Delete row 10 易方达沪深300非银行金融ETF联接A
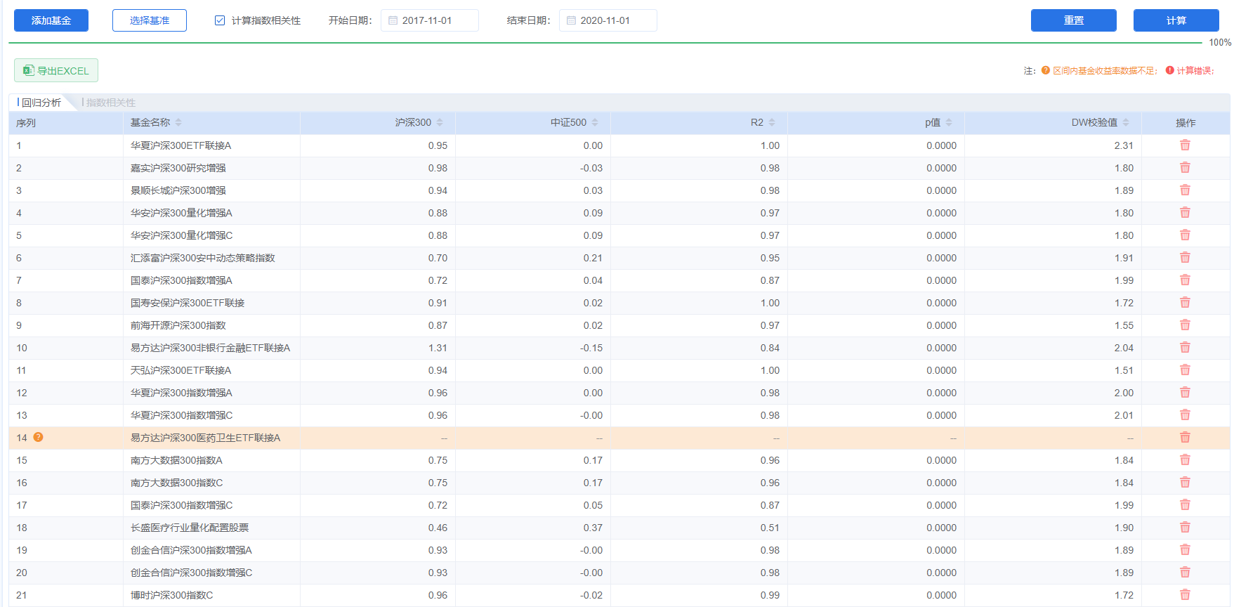 pyautogui.click(x=1185, y=347)
